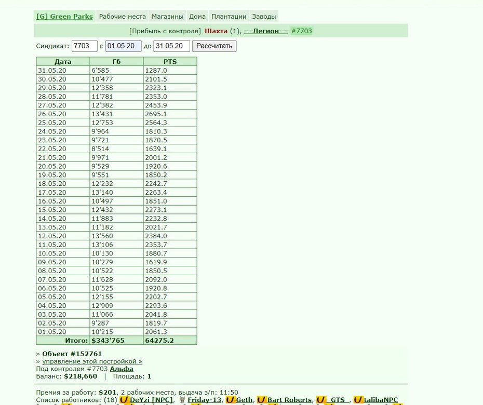The height and width of the screenshot is (405, 483).
Task: Open Geth worker profile
Action: click(x=244, y=400)
